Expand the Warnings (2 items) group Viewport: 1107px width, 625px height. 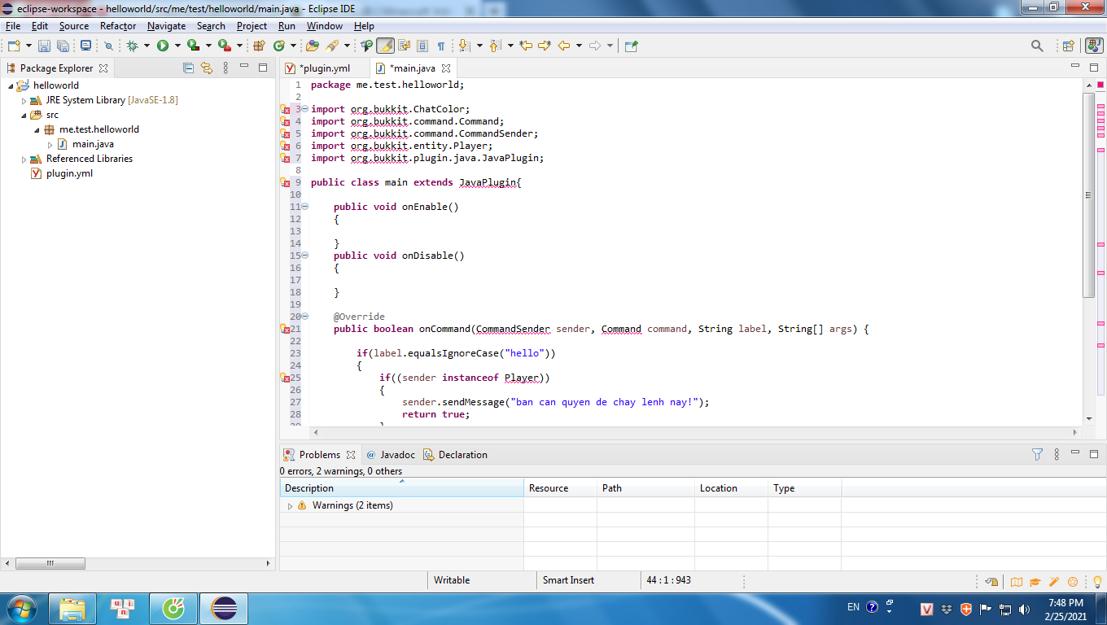tap(290, 506)
